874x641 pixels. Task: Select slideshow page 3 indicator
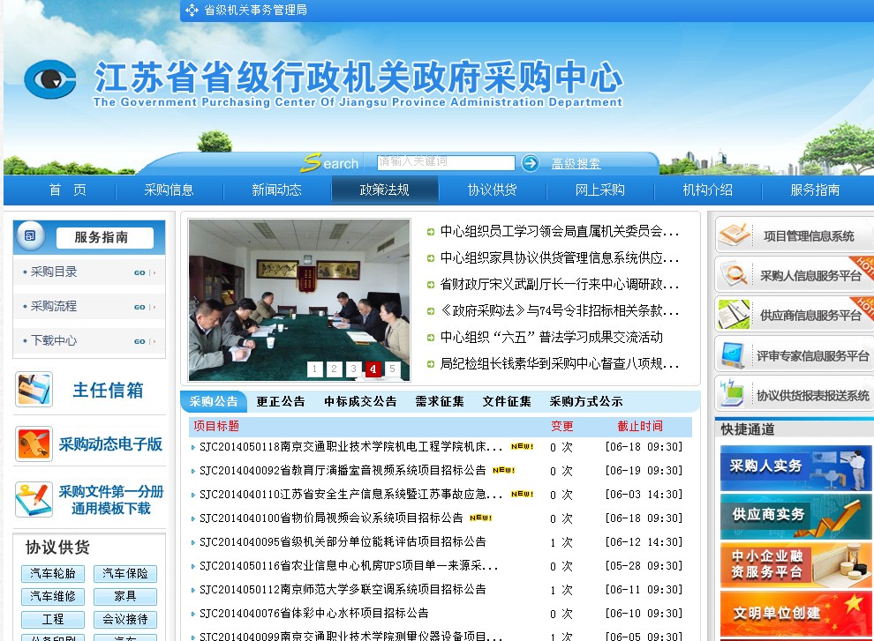[x=353, y=369]
